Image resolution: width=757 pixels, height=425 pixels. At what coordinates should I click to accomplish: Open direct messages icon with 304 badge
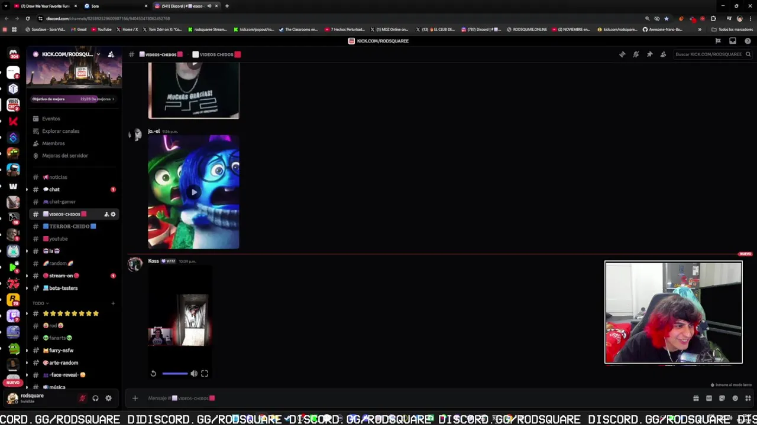(13, 55)
